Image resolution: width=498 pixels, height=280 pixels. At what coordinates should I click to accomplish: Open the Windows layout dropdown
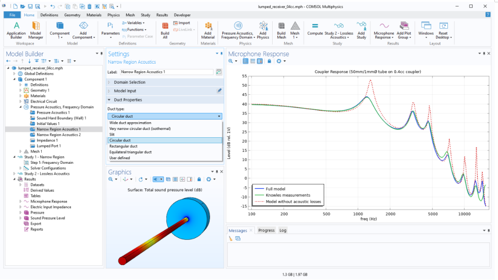(x=426, y=30)
